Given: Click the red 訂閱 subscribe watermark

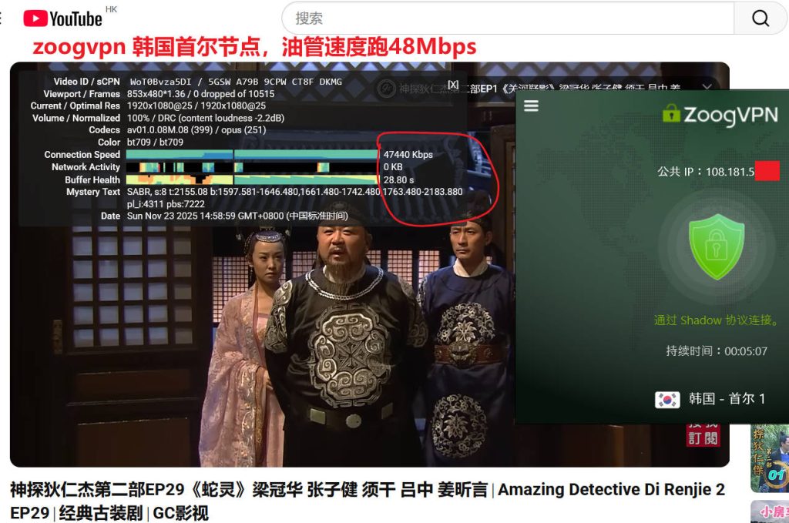Looking at the screenshot, I should (703, 433).
